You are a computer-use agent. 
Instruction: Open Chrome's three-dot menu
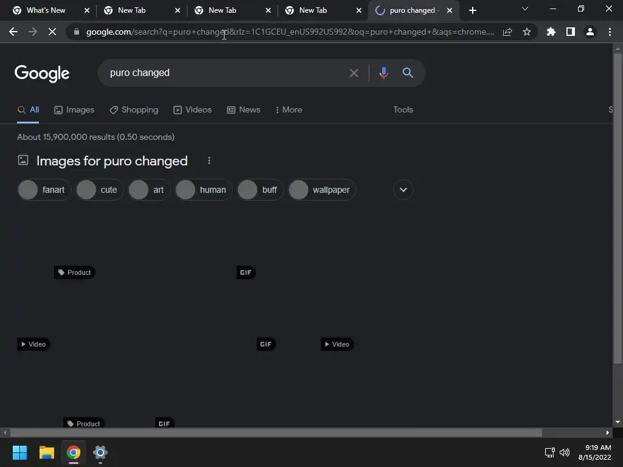pos(610,32)
